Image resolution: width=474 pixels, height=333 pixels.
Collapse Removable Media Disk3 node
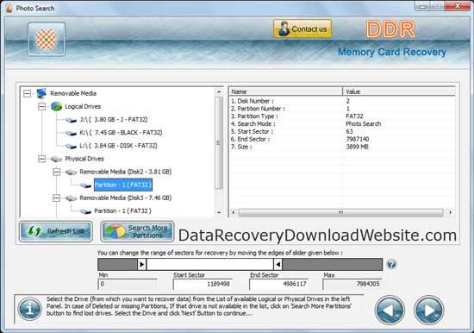tap(57, 198)
